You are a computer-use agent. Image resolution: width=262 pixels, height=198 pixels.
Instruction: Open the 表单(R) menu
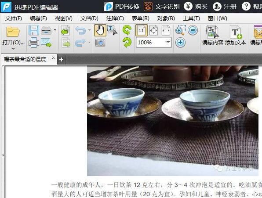tap(141, 18)
